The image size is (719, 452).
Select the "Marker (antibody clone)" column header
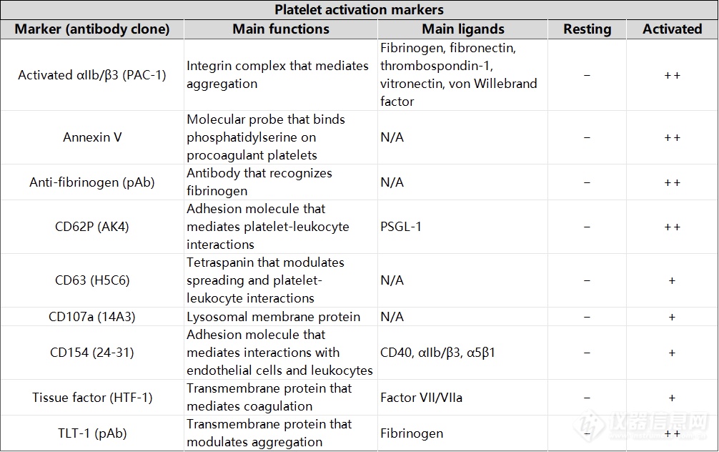click(x=92, y=29)
